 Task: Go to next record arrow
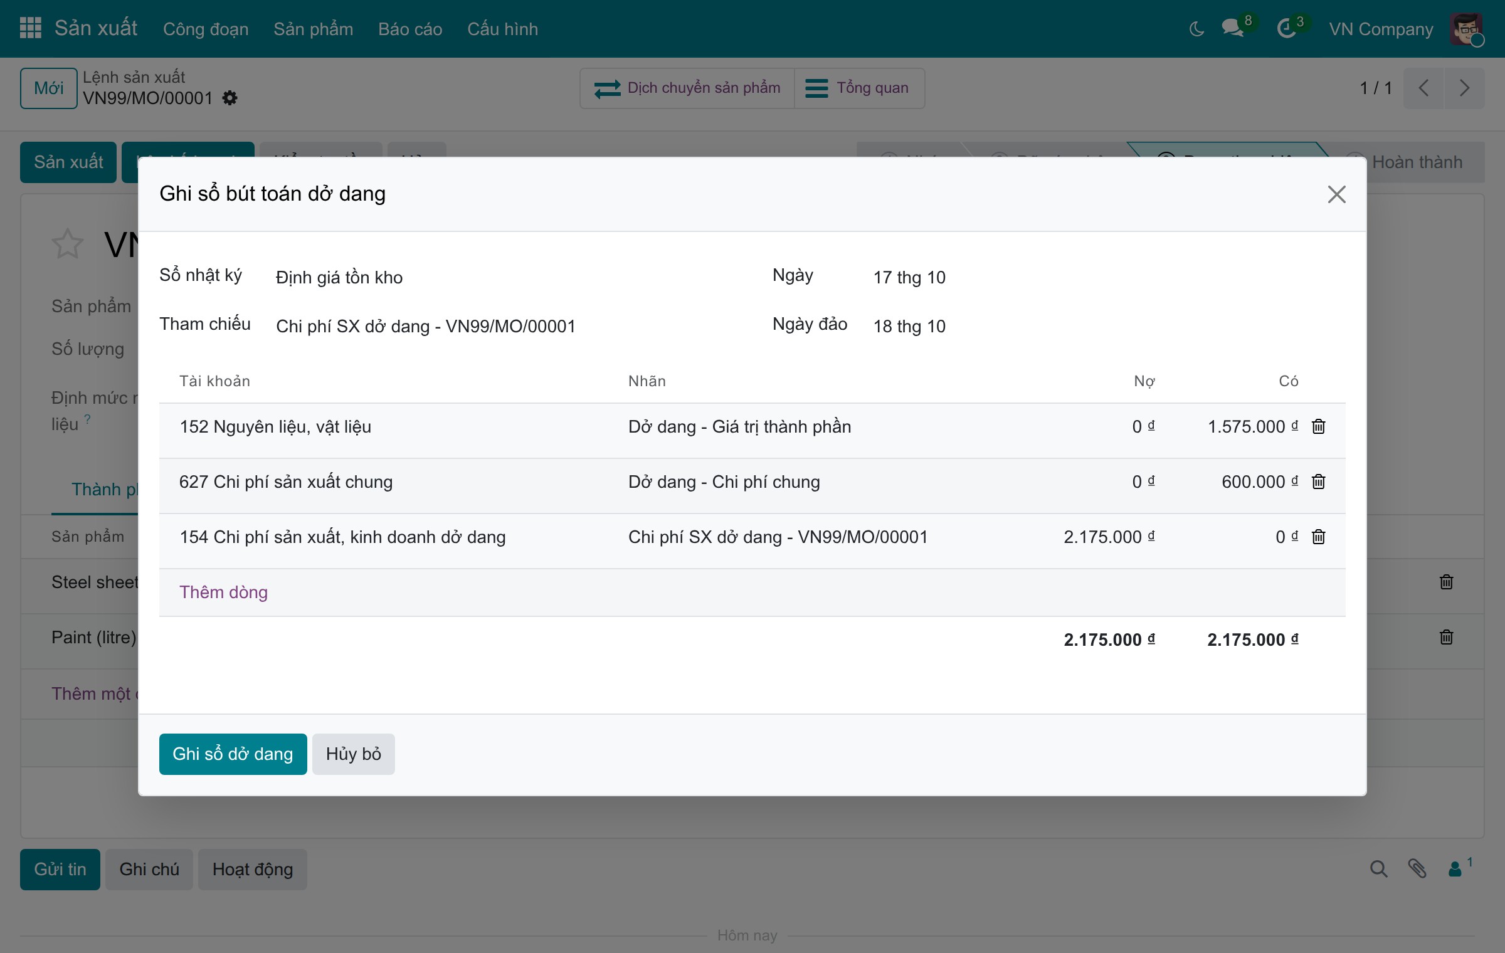1464,88
